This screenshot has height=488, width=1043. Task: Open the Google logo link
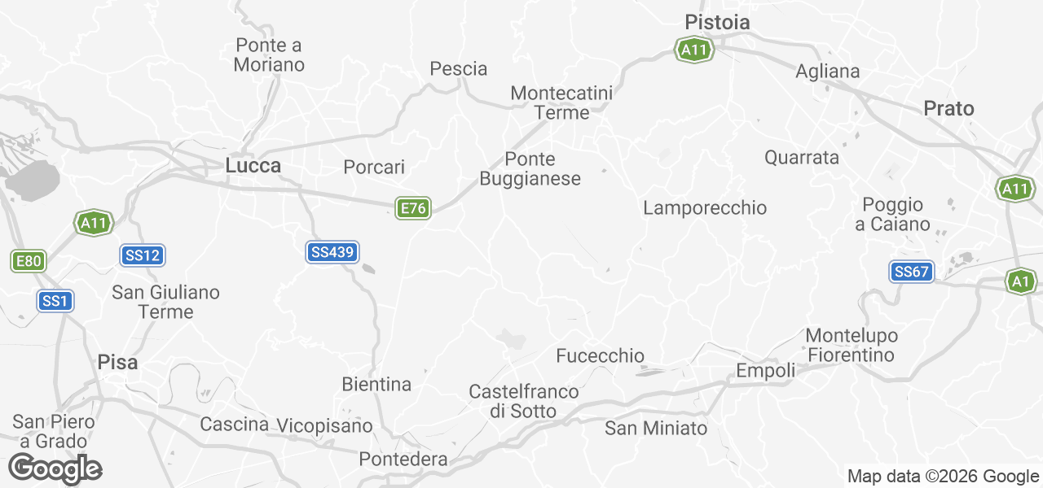pos(55,468)
